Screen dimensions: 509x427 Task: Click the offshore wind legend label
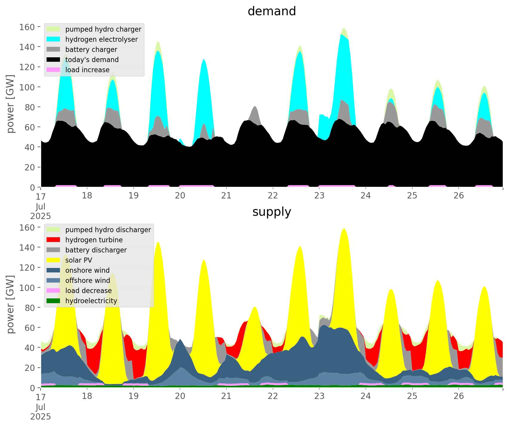click(x=88, y=280)
